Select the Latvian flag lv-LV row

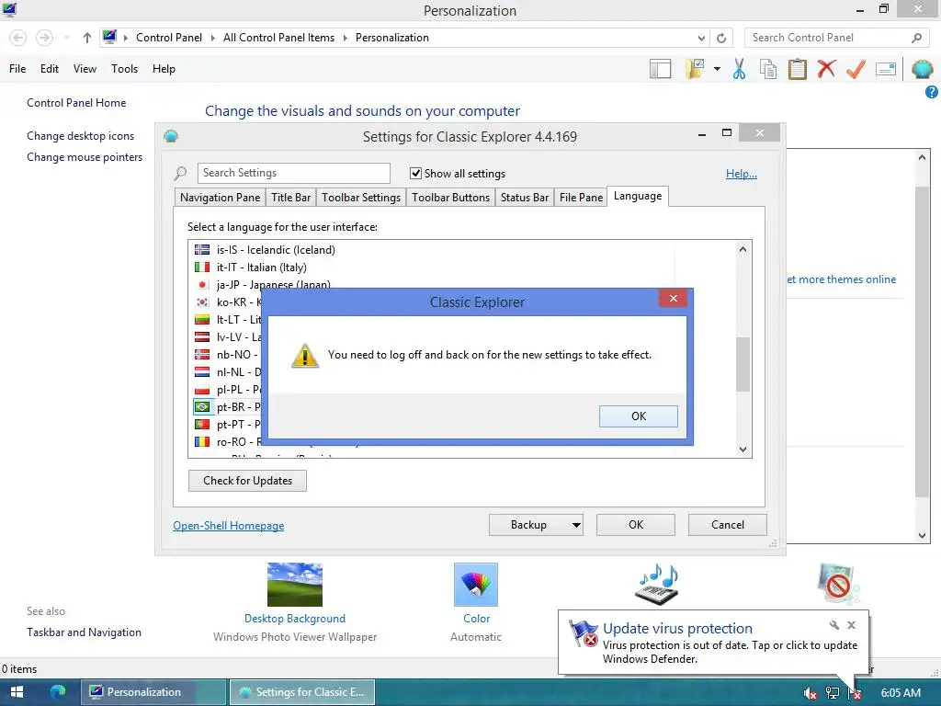(x=228, y=336)
